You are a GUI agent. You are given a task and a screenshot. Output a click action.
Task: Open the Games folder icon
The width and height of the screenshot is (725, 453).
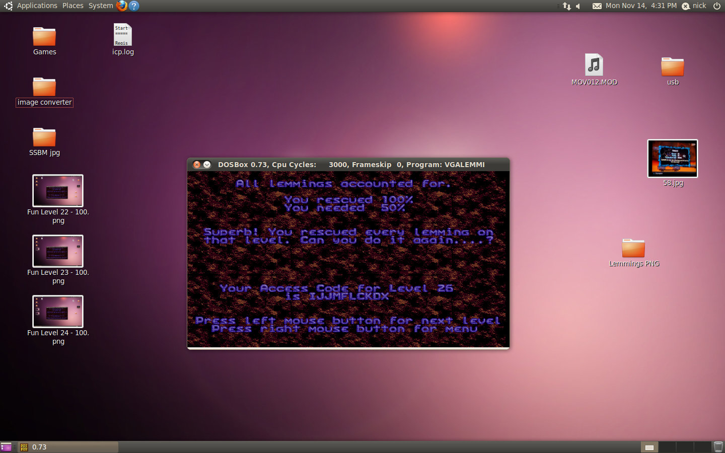pyautogui.click(x=44, y=37)
